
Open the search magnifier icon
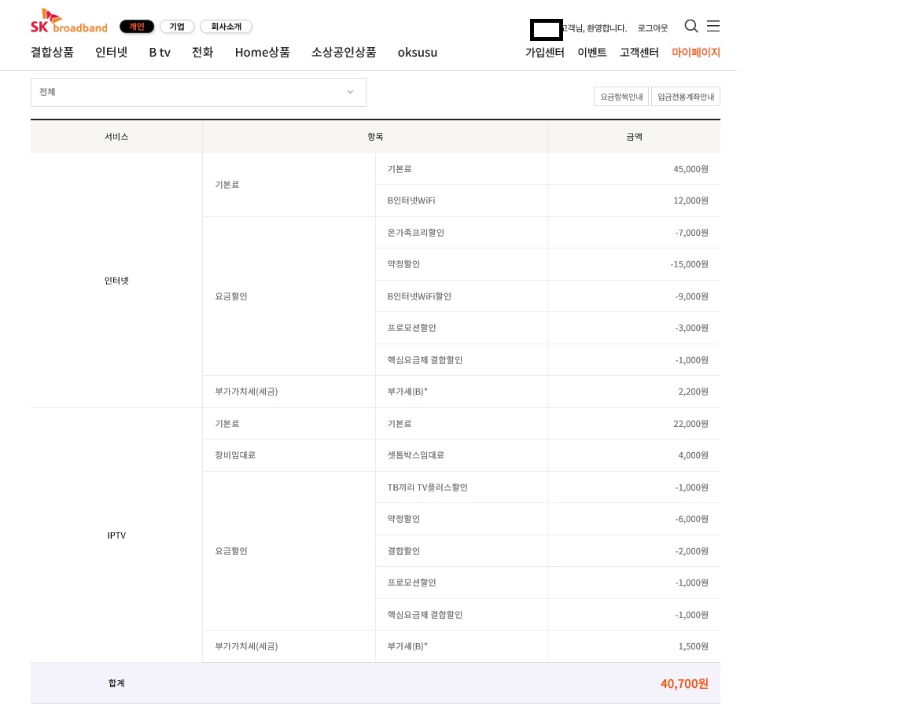point(691,26)
